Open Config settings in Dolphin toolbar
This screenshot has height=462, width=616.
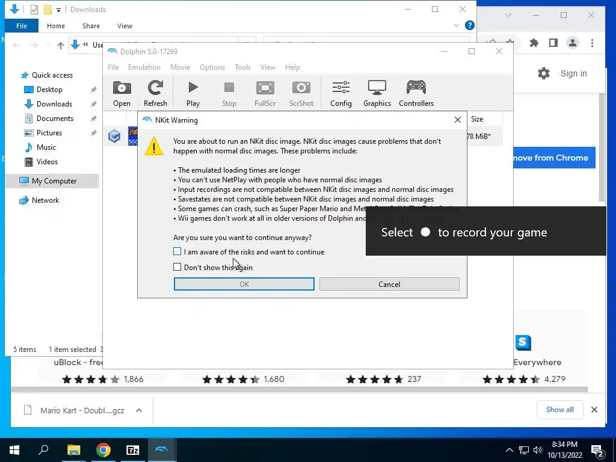341,93
